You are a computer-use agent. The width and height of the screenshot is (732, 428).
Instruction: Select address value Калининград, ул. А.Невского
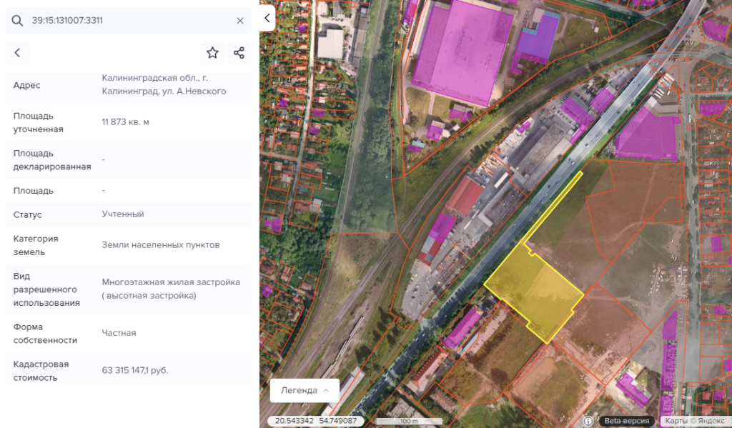point(164,84)
